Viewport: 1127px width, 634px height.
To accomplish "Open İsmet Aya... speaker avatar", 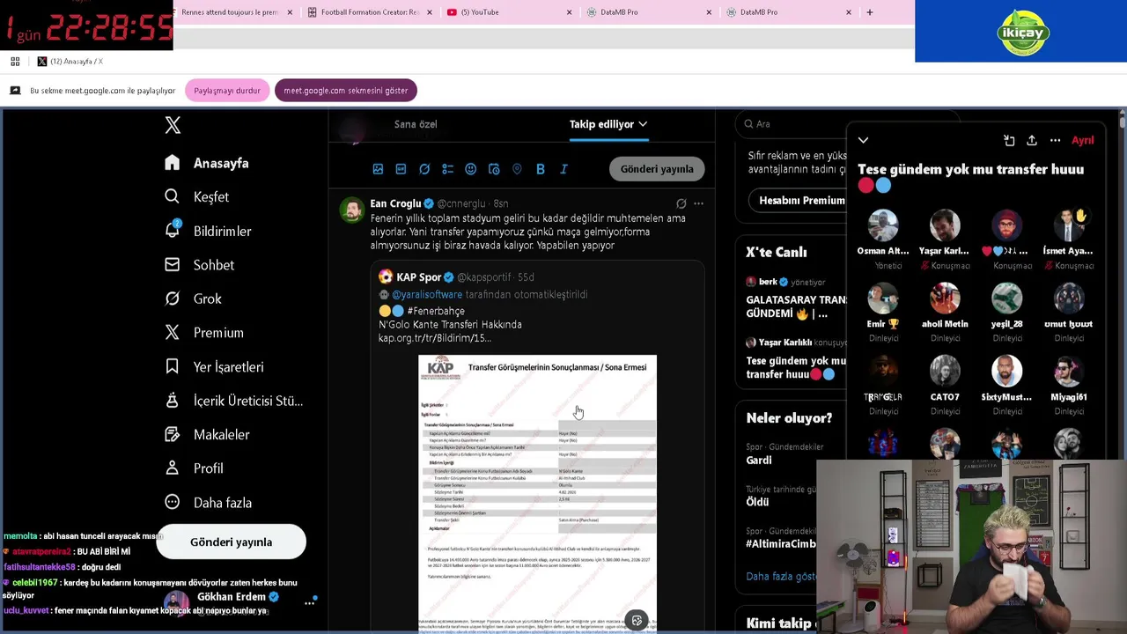I will [1068, 226].
